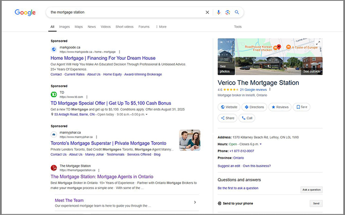Select the All results tab
345x215 pixels.
pos(52,27)
